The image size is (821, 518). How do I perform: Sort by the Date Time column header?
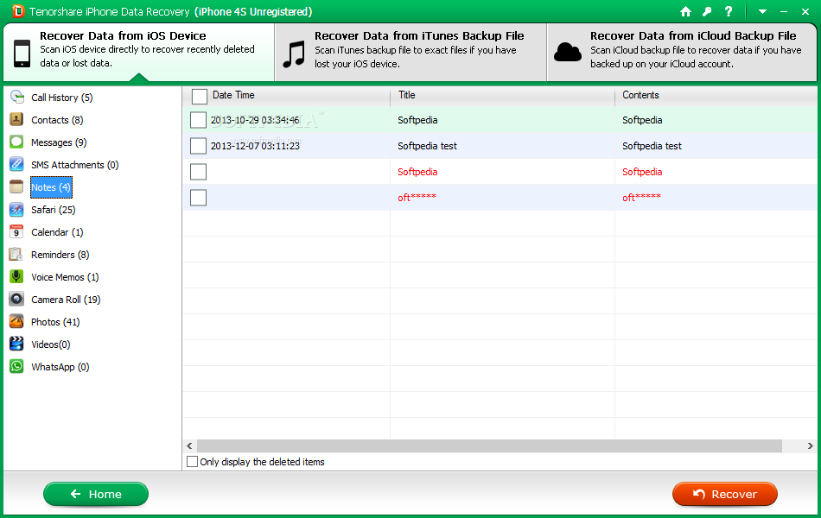[x=233, y=95]
